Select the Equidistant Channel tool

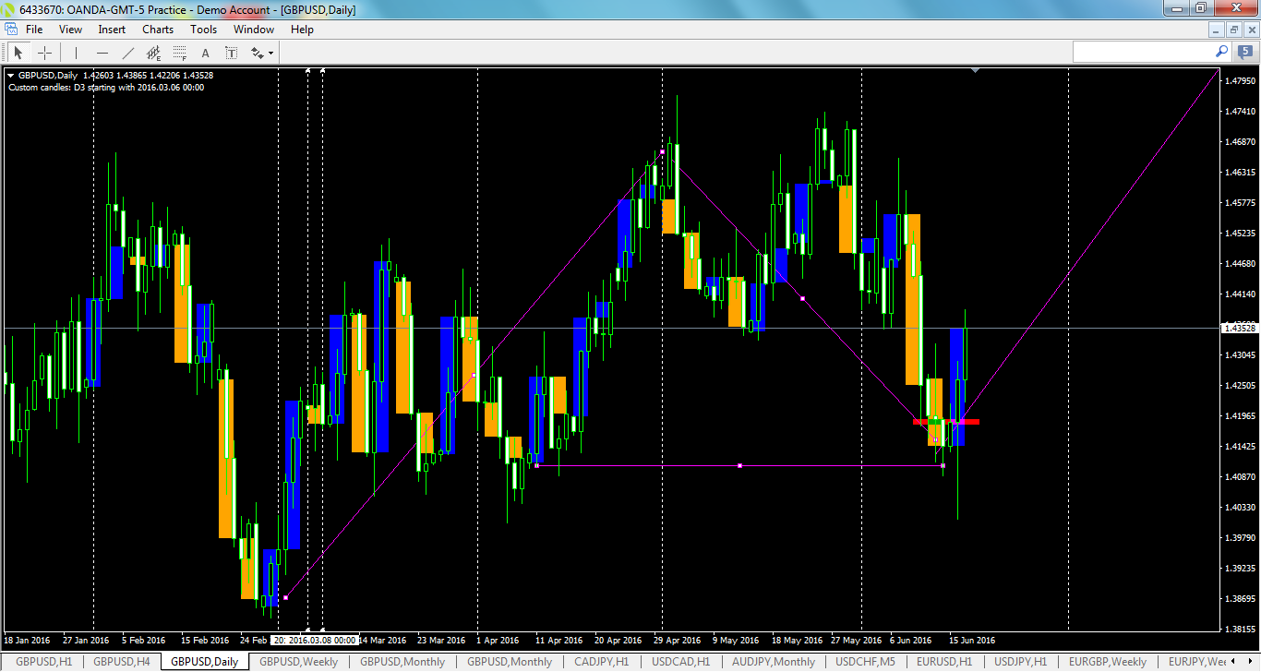tap(154, 53)
